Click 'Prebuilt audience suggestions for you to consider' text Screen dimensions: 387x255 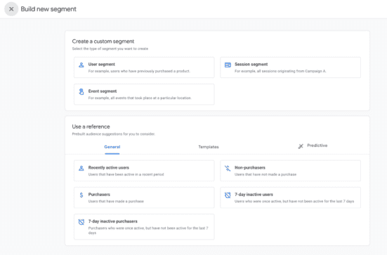(x=114, y=134)
